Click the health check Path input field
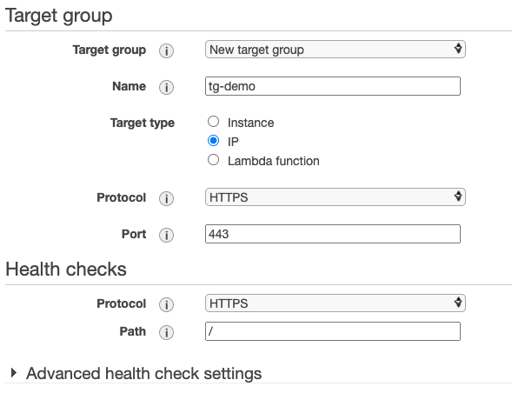Image resolution: width=512 pixels, height=393 pixels. coord(333,331)
